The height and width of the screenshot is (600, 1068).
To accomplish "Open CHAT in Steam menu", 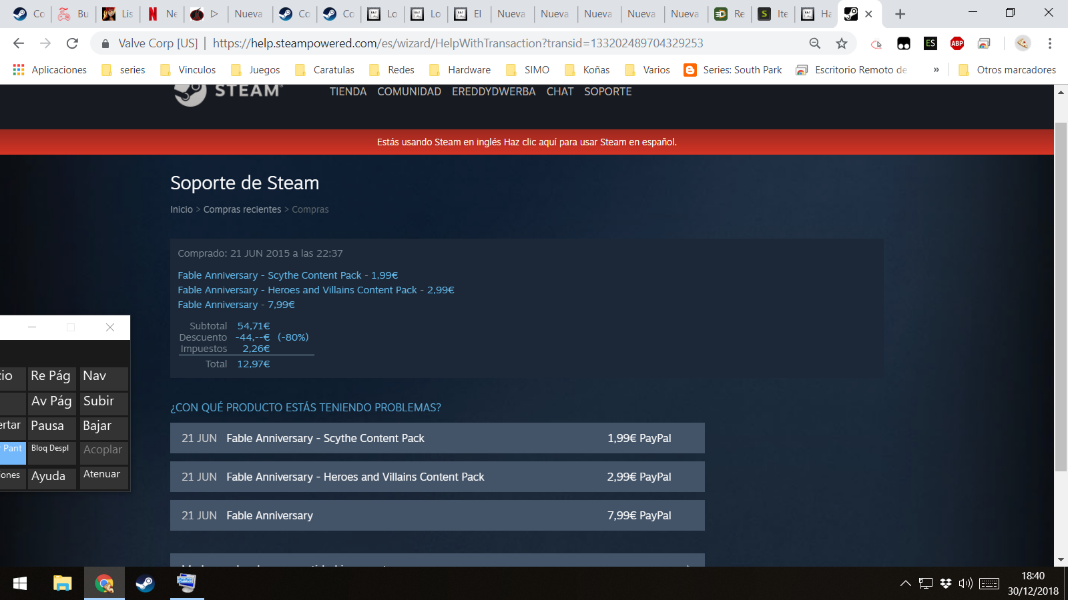I will [560, 92].
